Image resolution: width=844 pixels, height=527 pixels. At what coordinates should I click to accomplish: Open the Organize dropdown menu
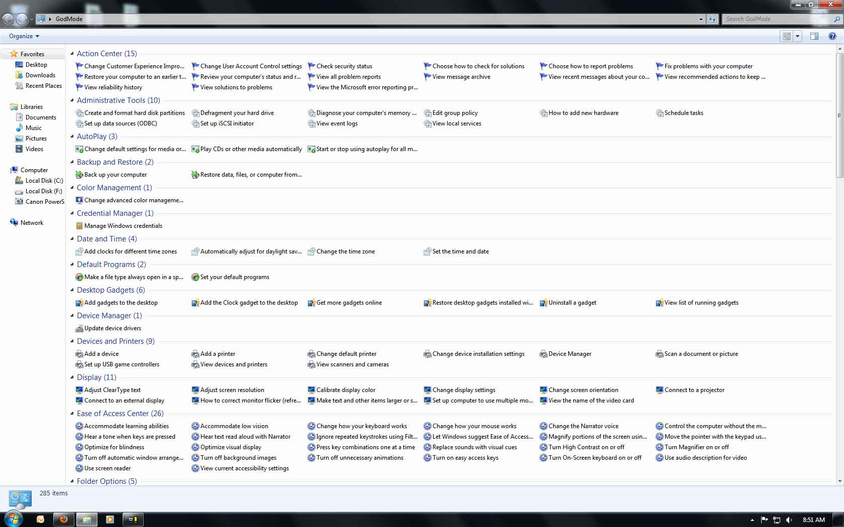(x=24, y=36)
